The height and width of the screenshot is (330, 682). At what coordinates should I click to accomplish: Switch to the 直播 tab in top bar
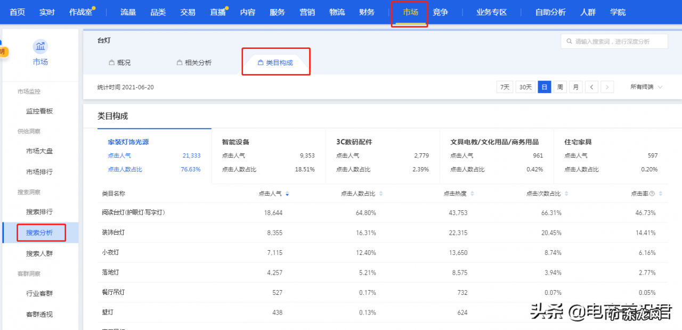tap(217, 12)
